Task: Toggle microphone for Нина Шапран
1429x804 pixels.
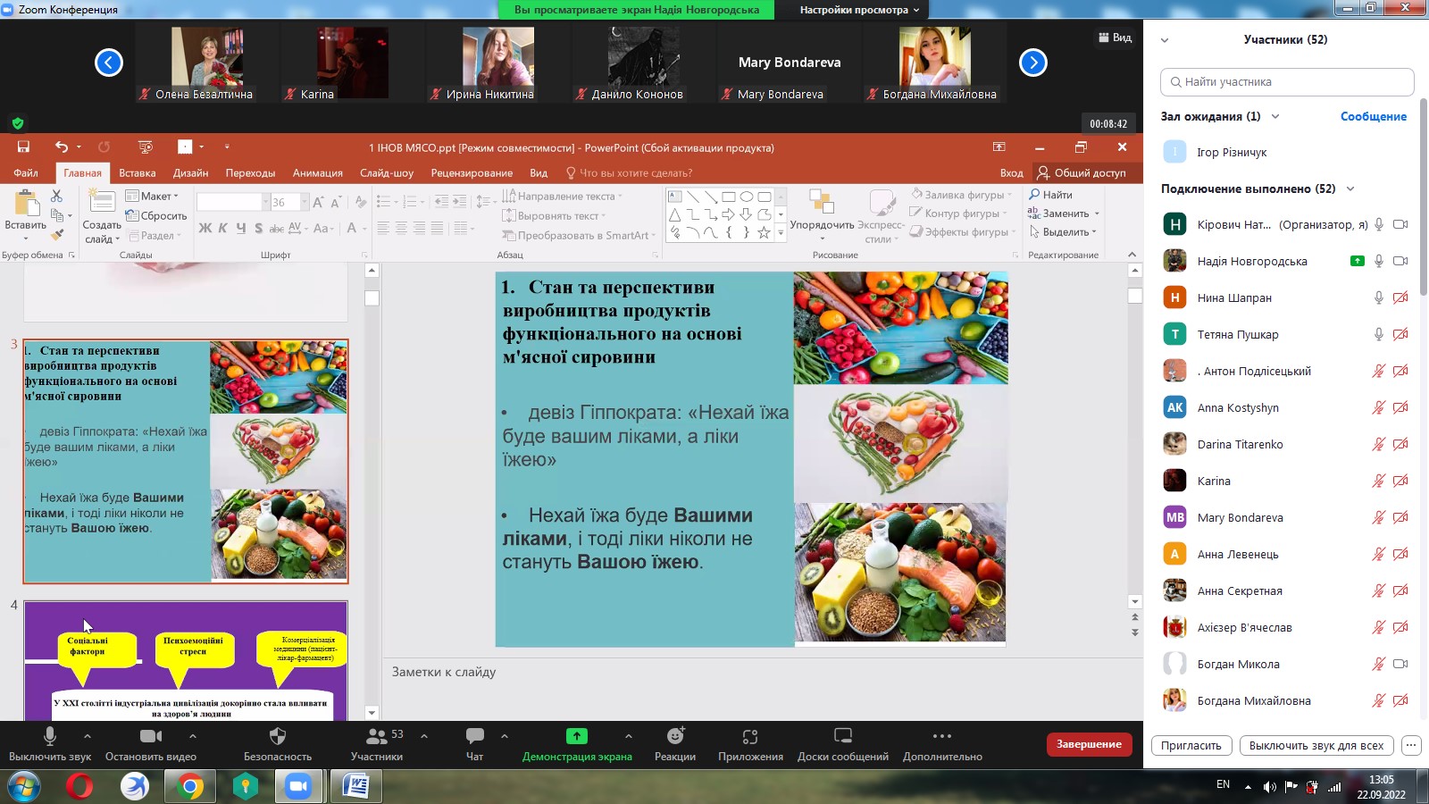Action: (x=1378, y=297)
